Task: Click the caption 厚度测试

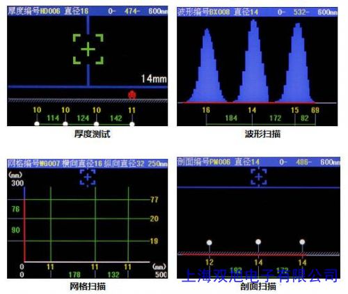Action: [93, 134]
